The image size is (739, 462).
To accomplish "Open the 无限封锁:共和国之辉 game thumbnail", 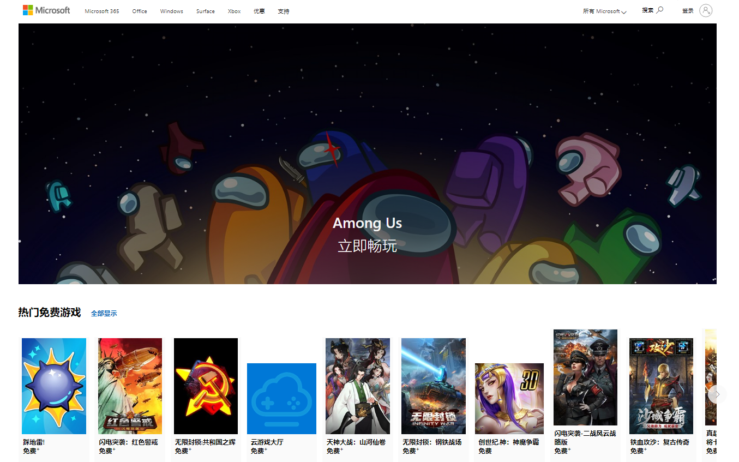I will pyautogui.click(x=206, y=386).
